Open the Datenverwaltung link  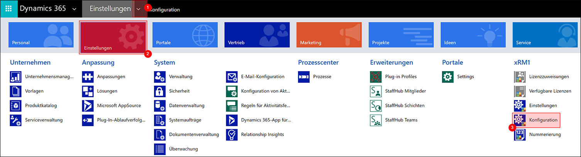(187, 106)
